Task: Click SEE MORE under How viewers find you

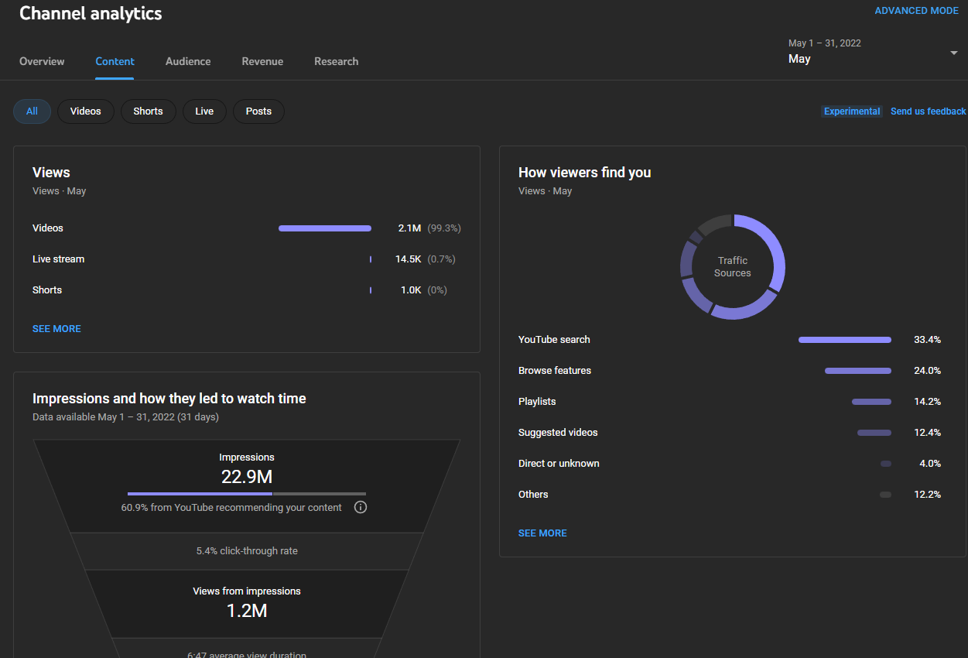Action: [542, 533]
